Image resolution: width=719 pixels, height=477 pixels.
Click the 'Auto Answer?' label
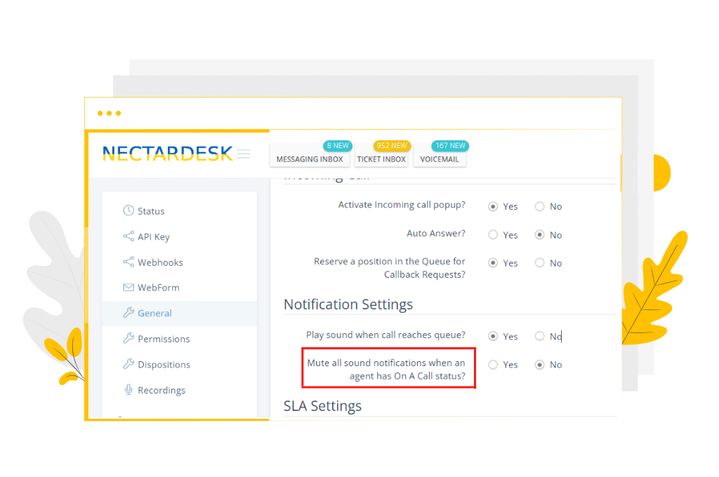coord(435,233)
